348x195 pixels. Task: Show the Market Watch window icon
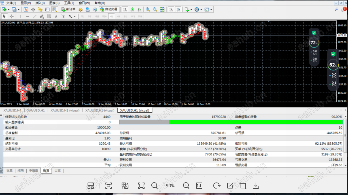tap(26, 9)
